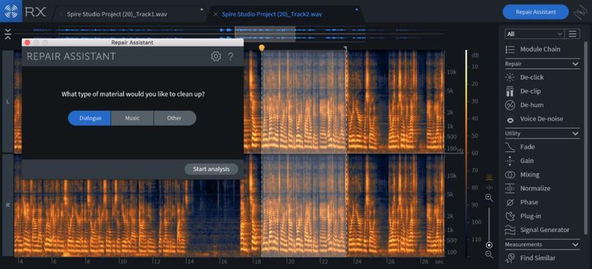Image resolution: width=592 pixels, height=269 pixels.
Task: Click the 26 second mark on timeline
Action: click(391, 262)
